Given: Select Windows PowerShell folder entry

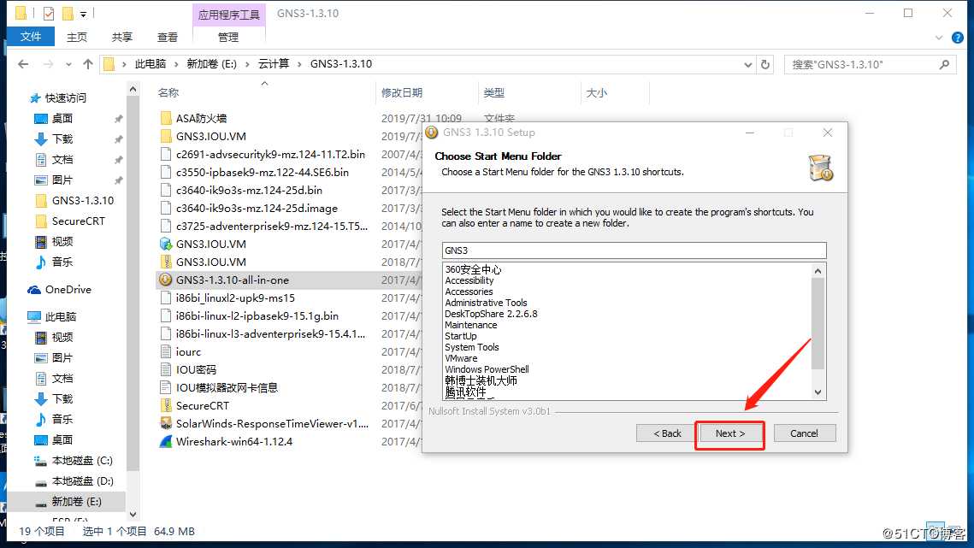Looking at the screenshot, I should (487, 369).
